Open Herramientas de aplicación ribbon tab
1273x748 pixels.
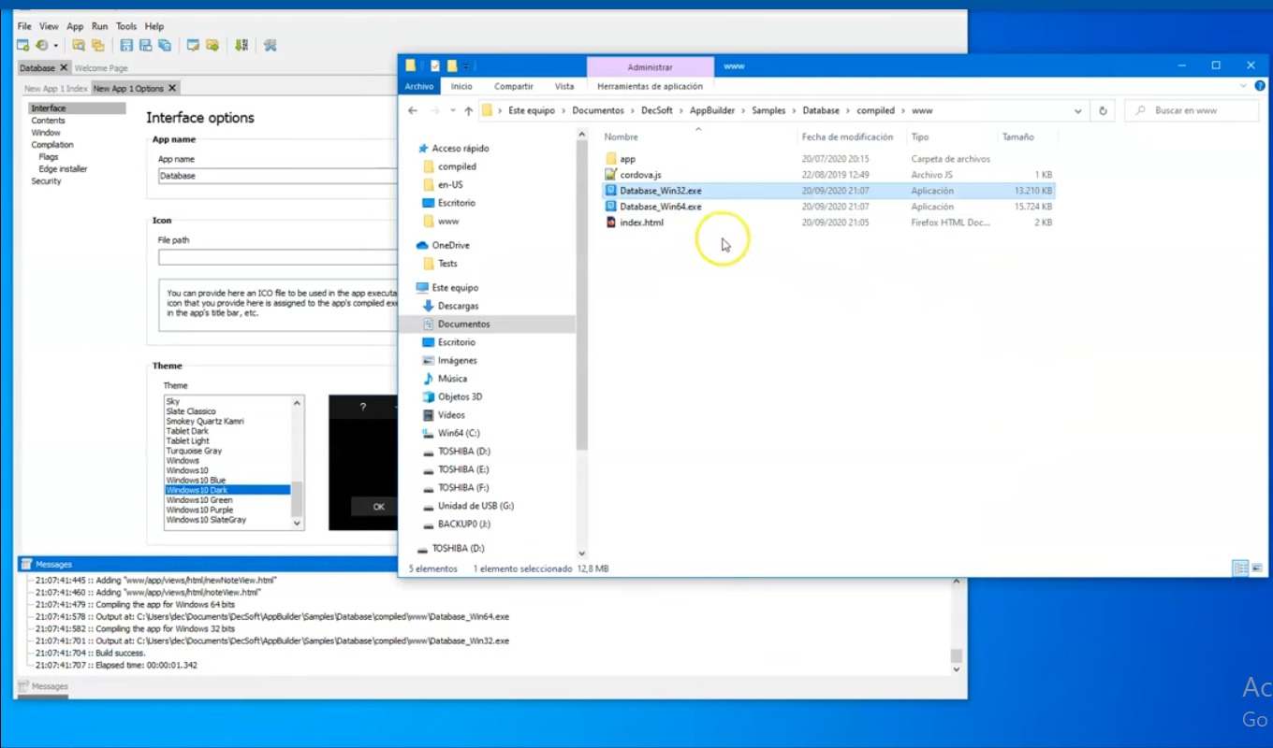tap(650, 86)
